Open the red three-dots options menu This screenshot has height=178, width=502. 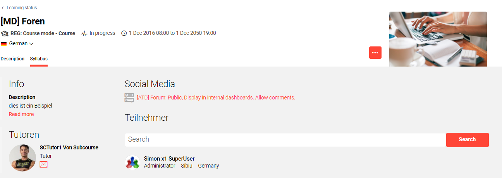coord(375,53)
